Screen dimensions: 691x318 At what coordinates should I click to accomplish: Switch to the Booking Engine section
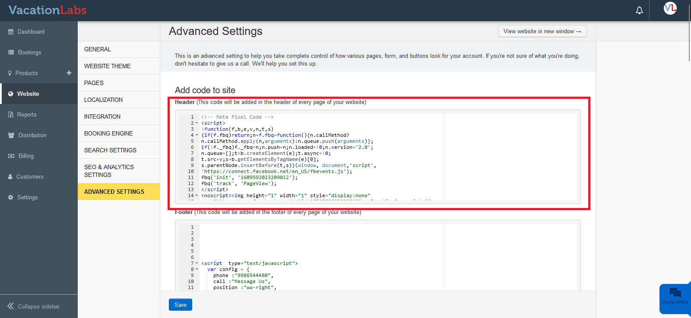click(x=108, y=133)
